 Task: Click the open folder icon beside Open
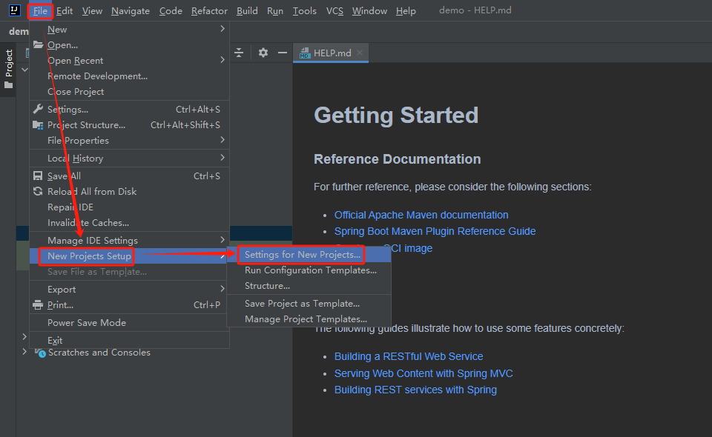coord(39,45)
